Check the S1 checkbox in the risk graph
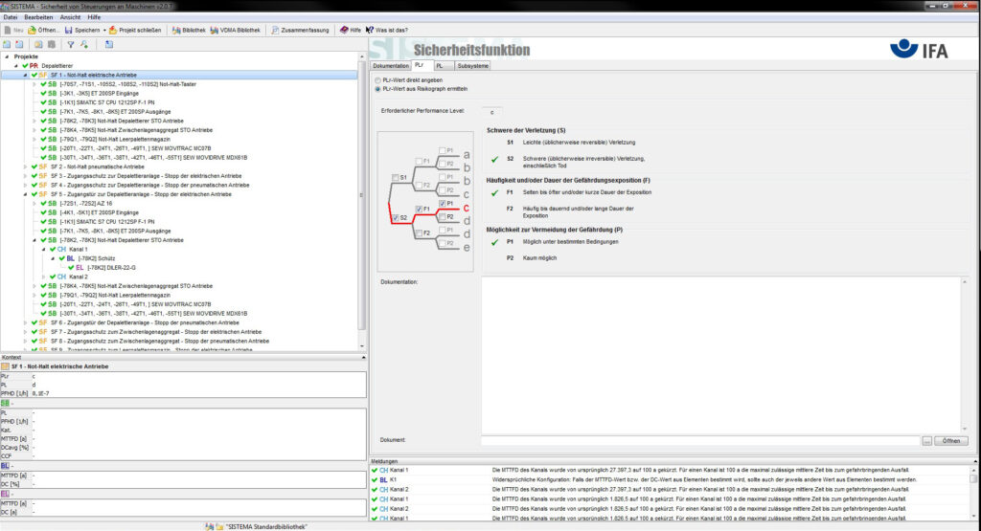This screenshot has height=531, width=981. tap(395, 178)
